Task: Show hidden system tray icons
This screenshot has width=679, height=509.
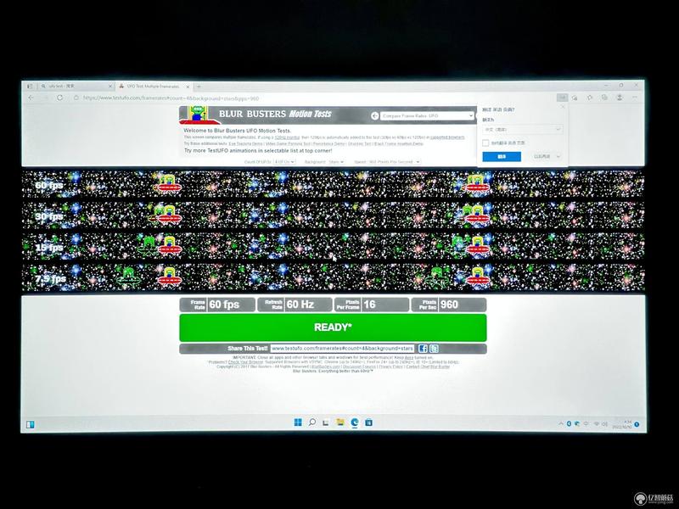Action: pos(561,423)
